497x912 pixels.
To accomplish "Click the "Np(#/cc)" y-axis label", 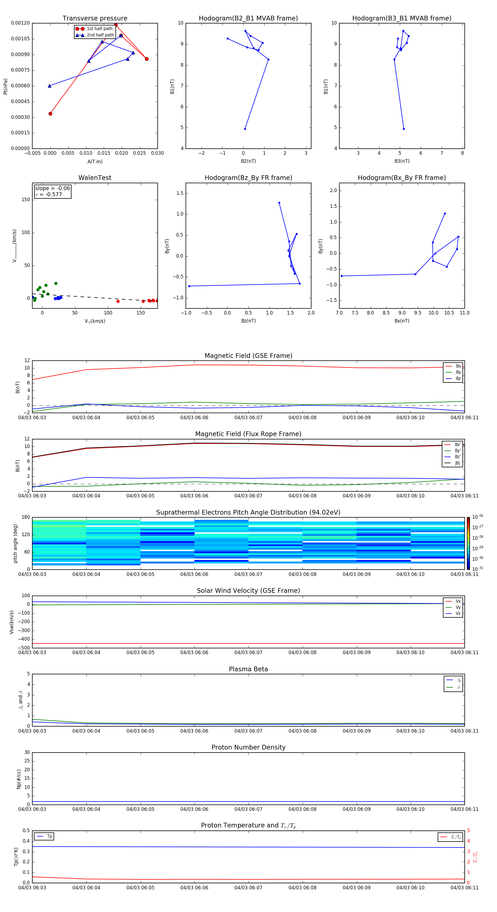I will point(19,779).
